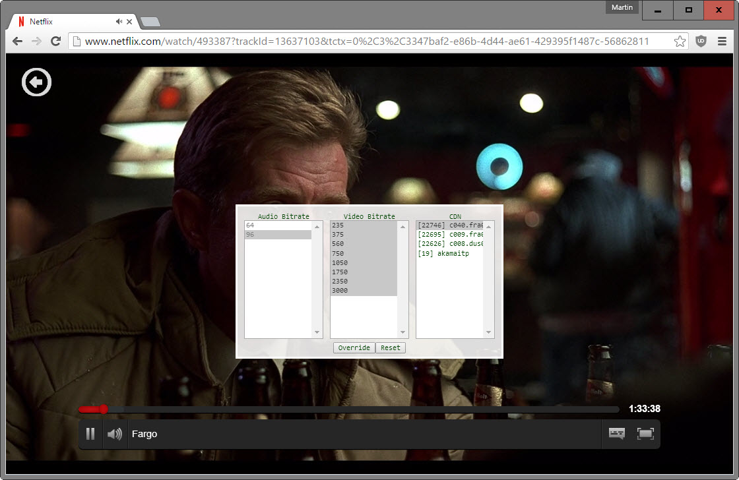Open a new browser tab
739x480 pixels.
point(150,22)
